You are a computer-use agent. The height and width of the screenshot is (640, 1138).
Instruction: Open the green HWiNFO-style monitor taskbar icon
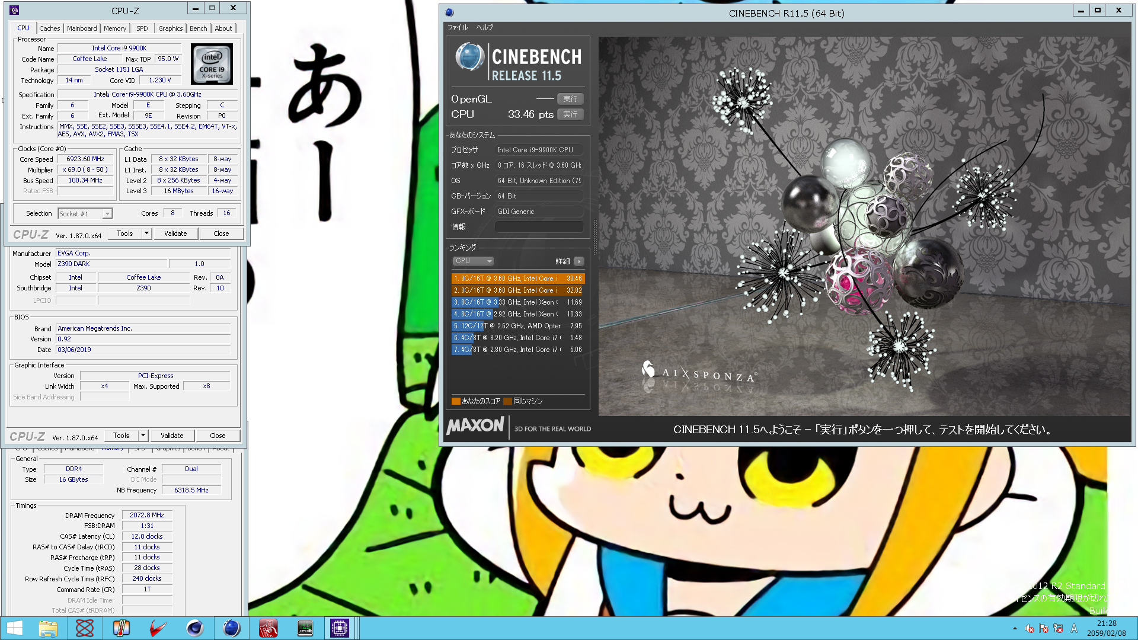coord(305,628)
